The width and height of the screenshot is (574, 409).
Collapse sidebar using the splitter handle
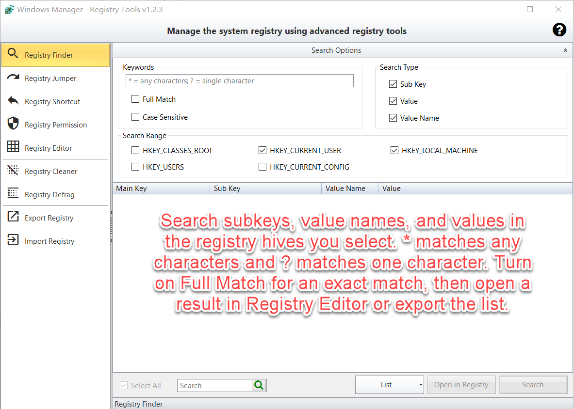[x=111, y=227]
